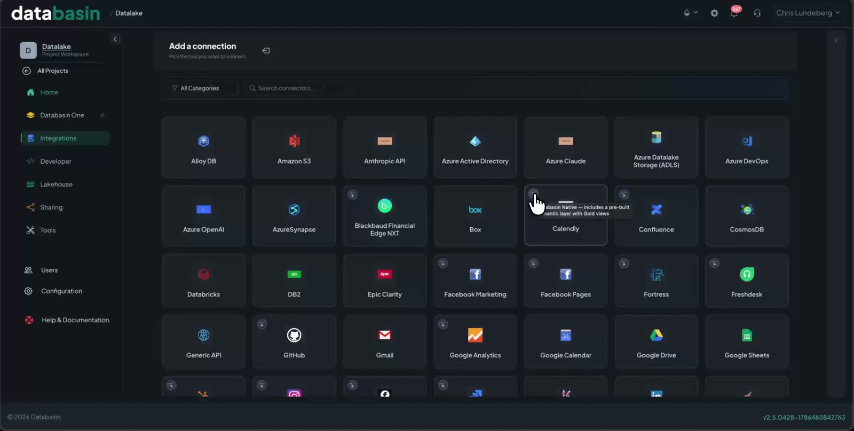
Task: Go to the Developer section
Action: coord(65,161)
